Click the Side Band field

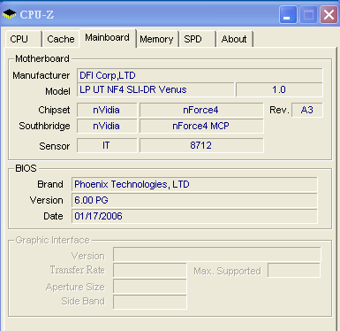click(x=150, y=302)
